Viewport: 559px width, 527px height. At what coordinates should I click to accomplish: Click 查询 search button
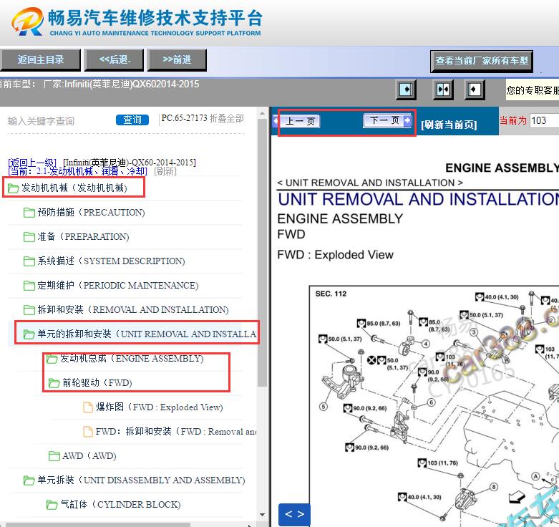point(132,120)
